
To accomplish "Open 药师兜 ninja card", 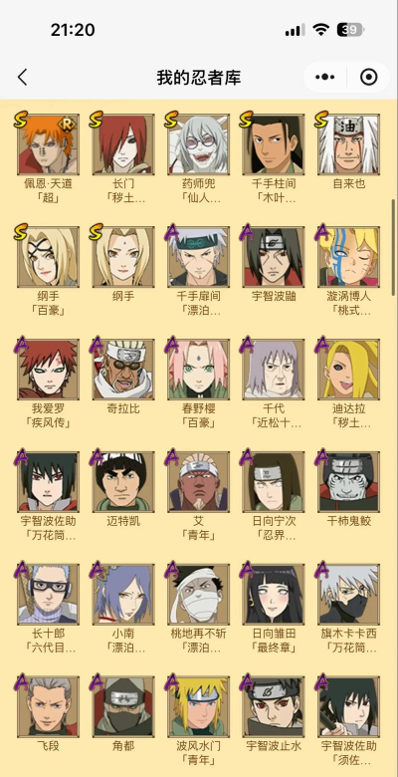I will coord(199,144).
